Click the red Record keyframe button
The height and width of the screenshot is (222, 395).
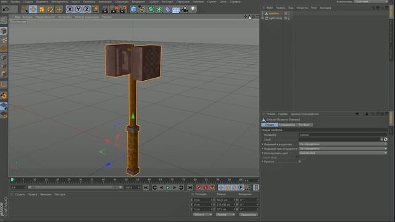199,187
